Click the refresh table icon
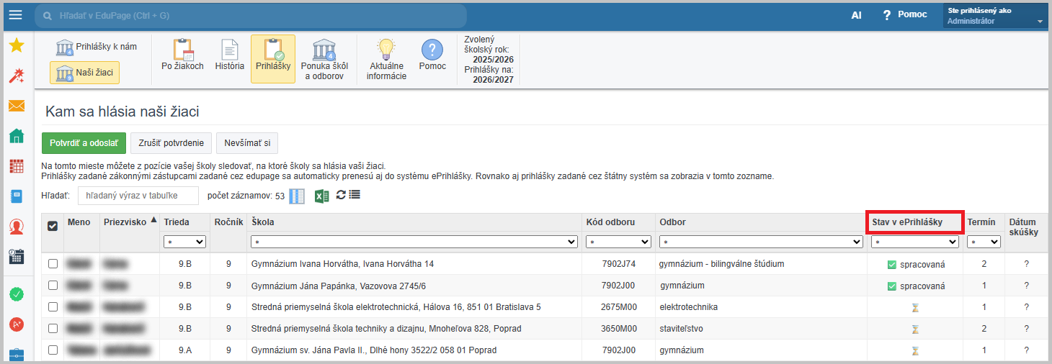Viewport: 1052px width, 364px height. pos(341,195)
